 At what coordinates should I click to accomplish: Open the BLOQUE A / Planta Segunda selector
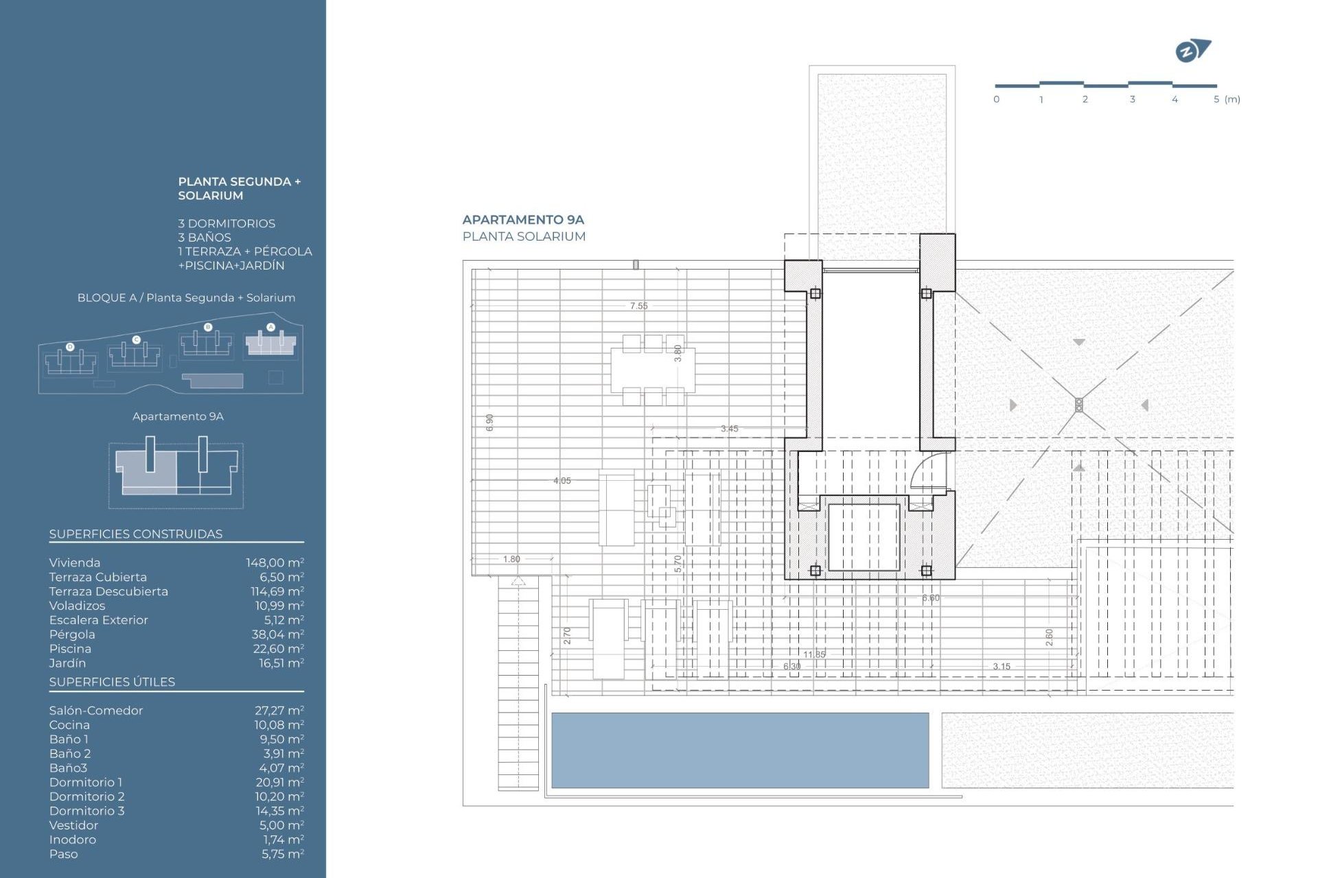point(186,298)
